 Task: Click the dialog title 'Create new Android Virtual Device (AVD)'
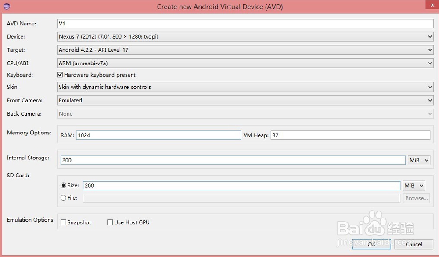[x=220, y=7]
